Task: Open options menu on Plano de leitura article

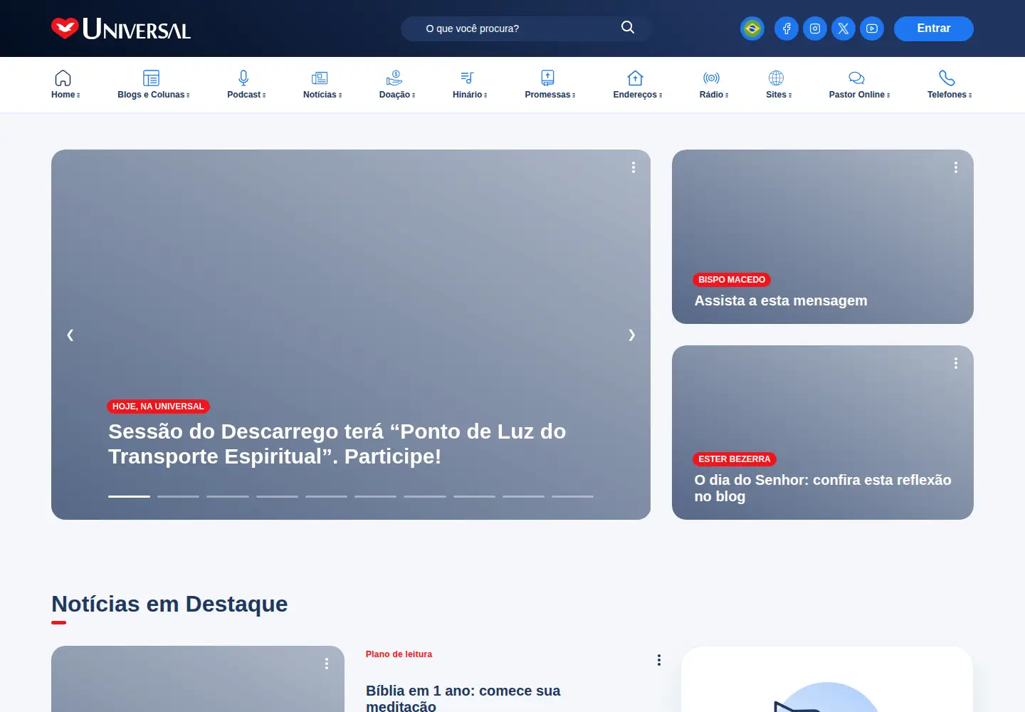Action: (659, 660)
